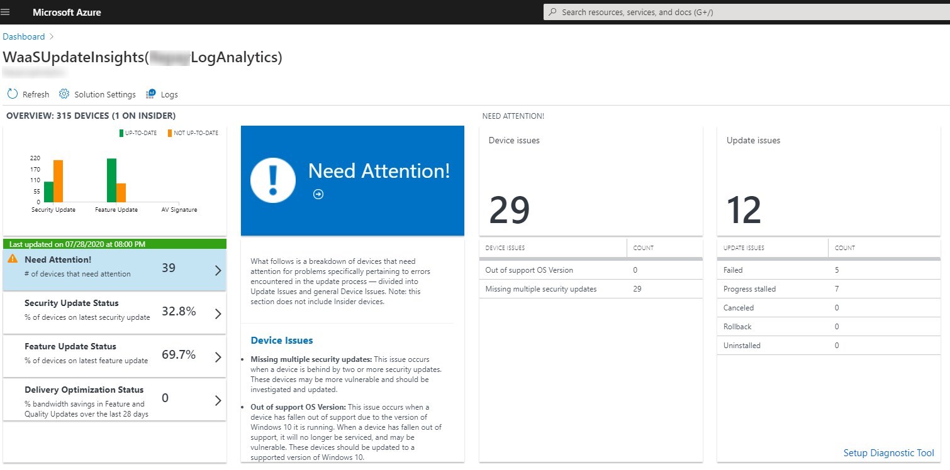Viewport: 950px width, 470px height.
Task: Click the 69.7% feature update value
Action: coord(179,355)
